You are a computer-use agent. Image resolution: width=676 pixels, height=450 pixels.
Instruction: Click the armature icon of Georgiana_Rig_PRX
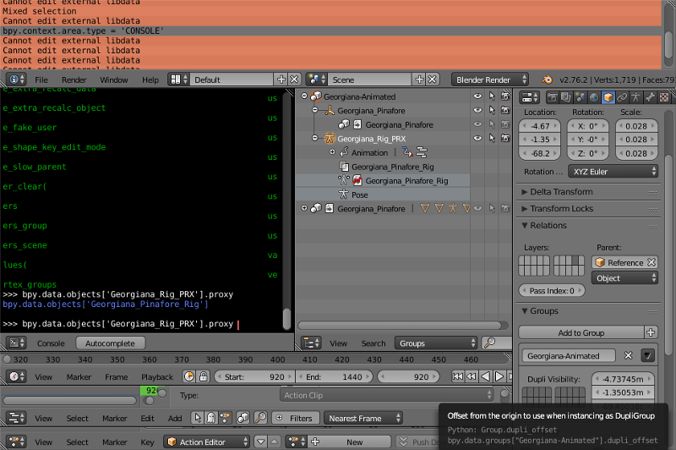[330, 138]
